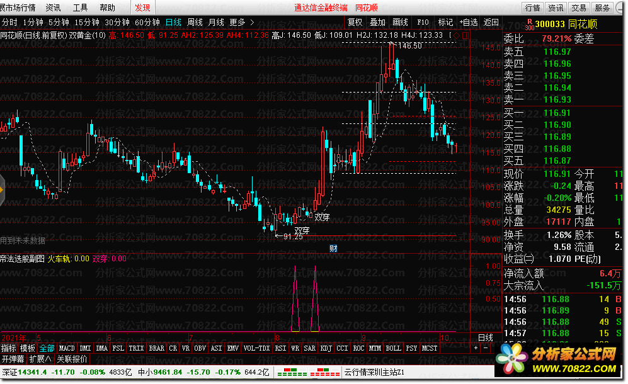
Task: Click the 返回 back button
Action: 491,23
